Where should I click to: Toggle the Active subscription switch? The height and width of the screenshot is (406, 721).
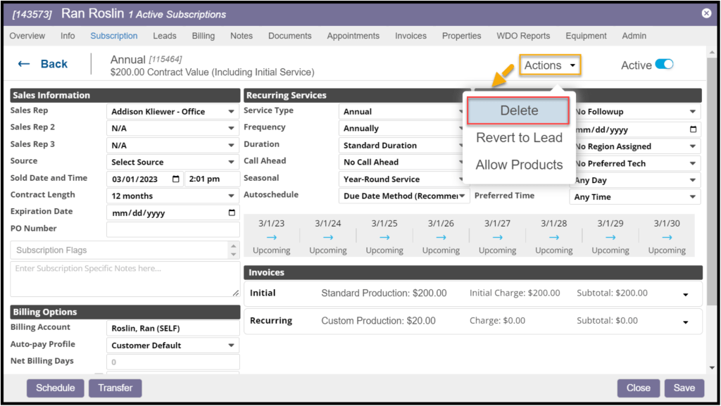pyautogui.click(x=664, y=65)
